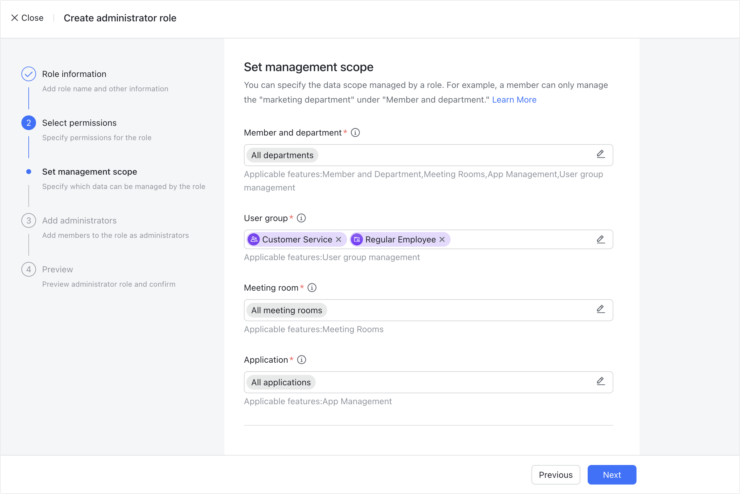Open info tooltip for User group
Image resolution: width=740 pixels, height=494 pixels.
point(302,218)
